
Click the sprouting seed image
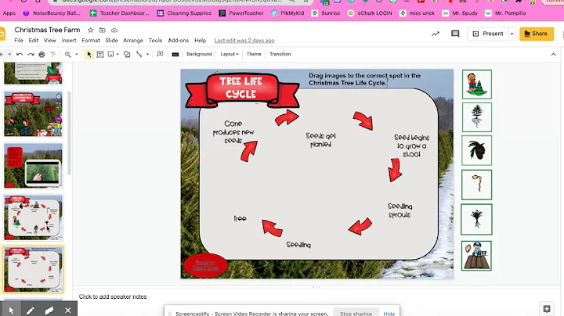476,185
